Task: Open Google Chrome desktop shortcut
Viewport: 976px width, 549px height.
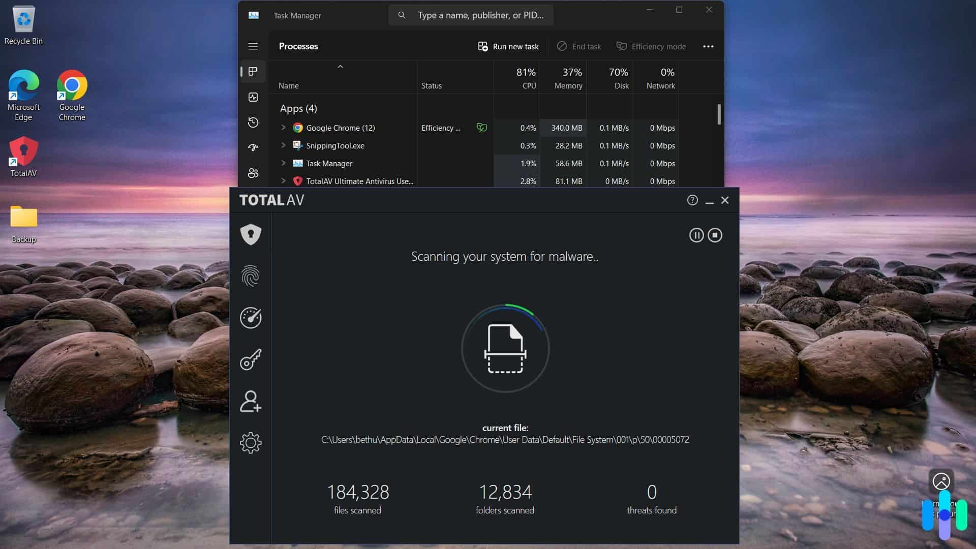Action: [72, 96]
